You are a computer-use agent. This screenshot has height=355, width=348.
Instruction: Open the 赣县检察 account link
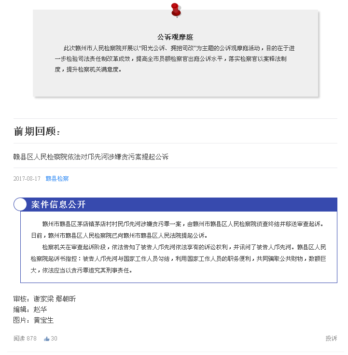point(57,179)
